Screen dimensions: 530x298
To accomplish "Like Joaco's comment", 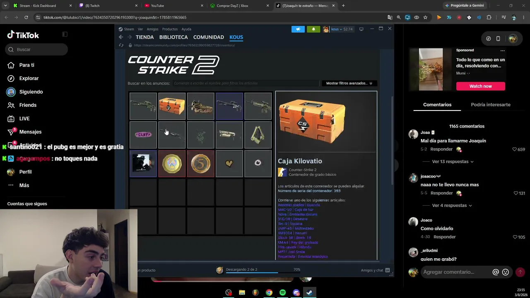I will point(515,237).
